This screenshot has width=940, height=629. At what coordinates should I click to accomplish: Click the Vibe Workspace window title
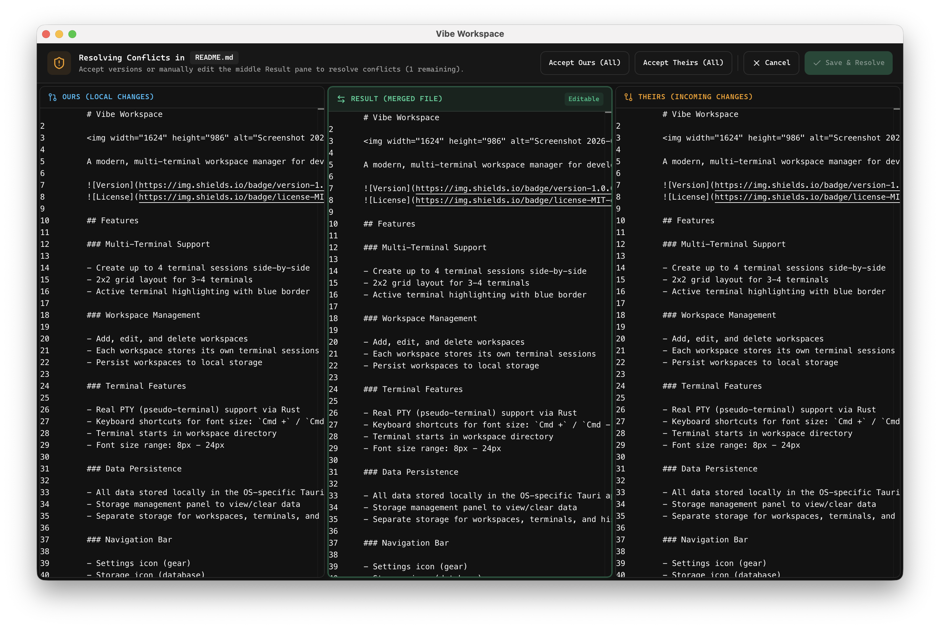pos(470,34)
